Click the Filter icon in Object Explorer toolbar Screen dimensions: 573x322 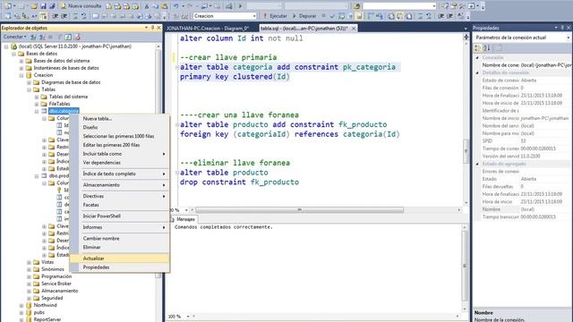[60, 37]
